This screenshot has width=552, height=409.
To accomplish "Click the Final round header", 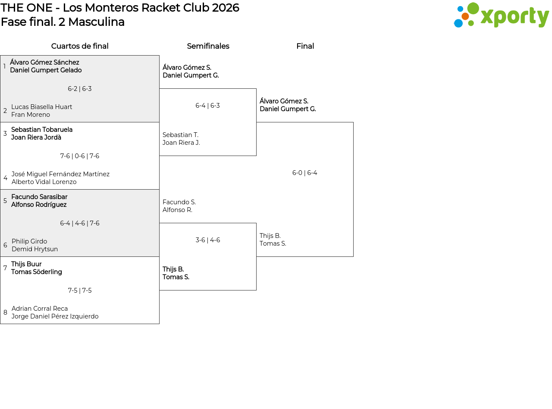I will click(x=305, y=46).
